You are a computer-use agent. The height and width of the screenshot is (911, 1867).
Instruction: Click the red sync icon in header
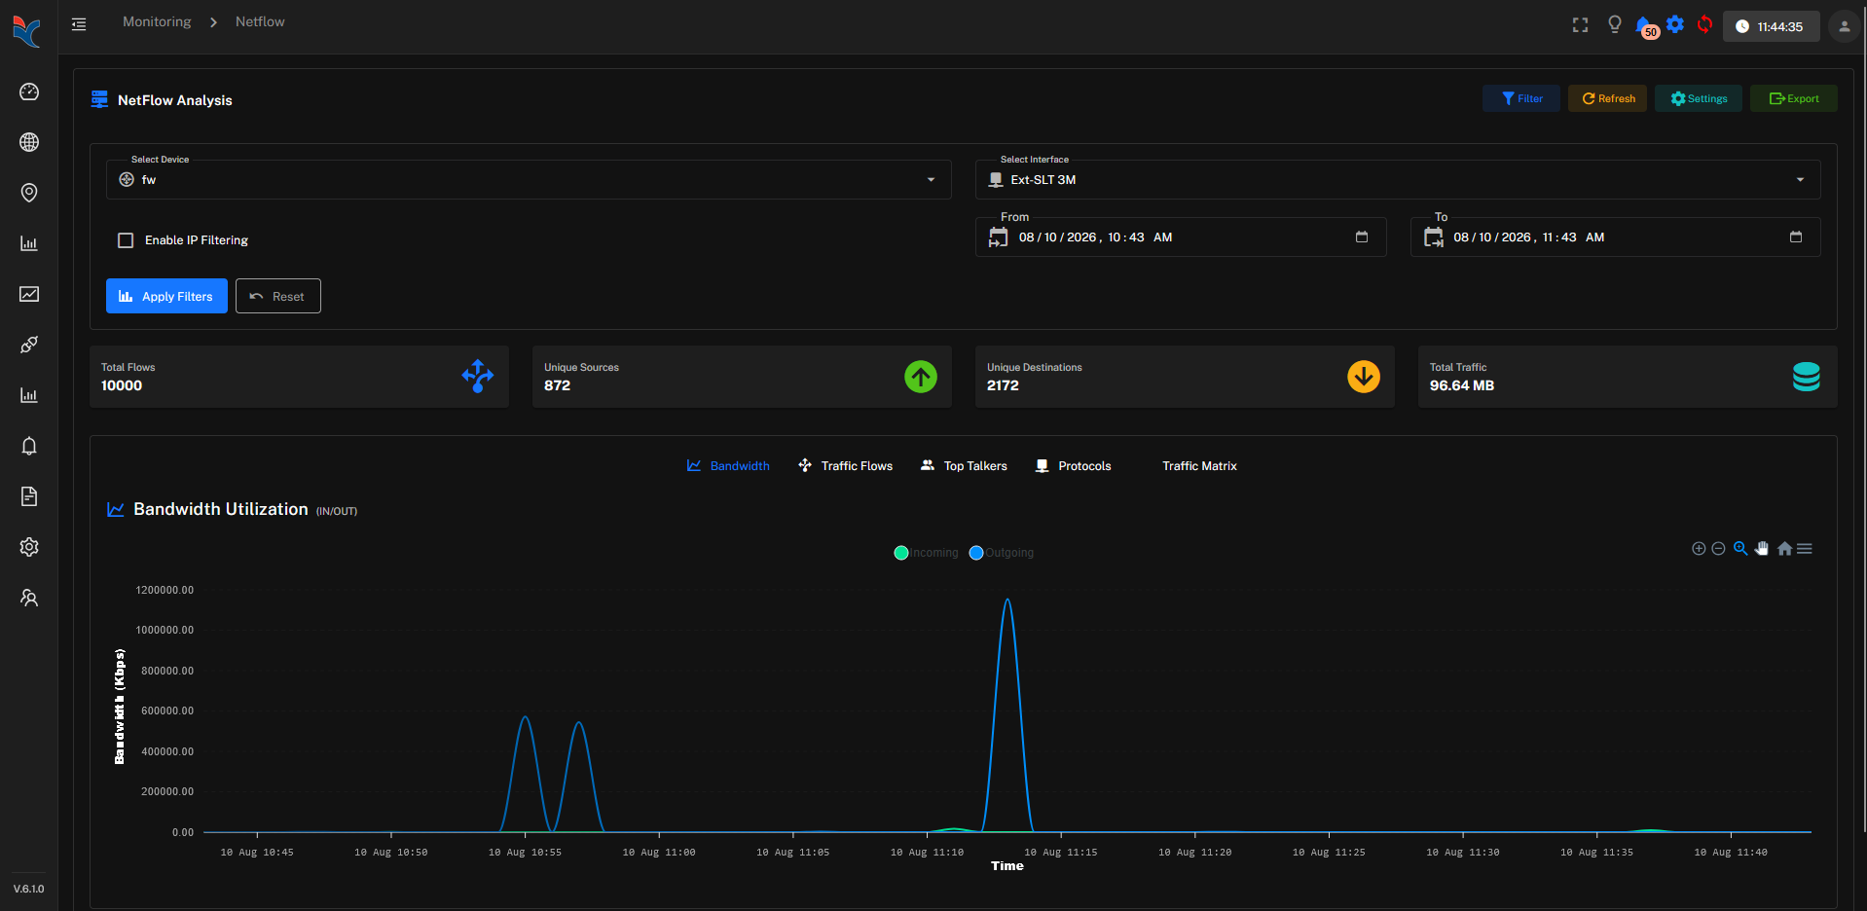coord(1704,24)
